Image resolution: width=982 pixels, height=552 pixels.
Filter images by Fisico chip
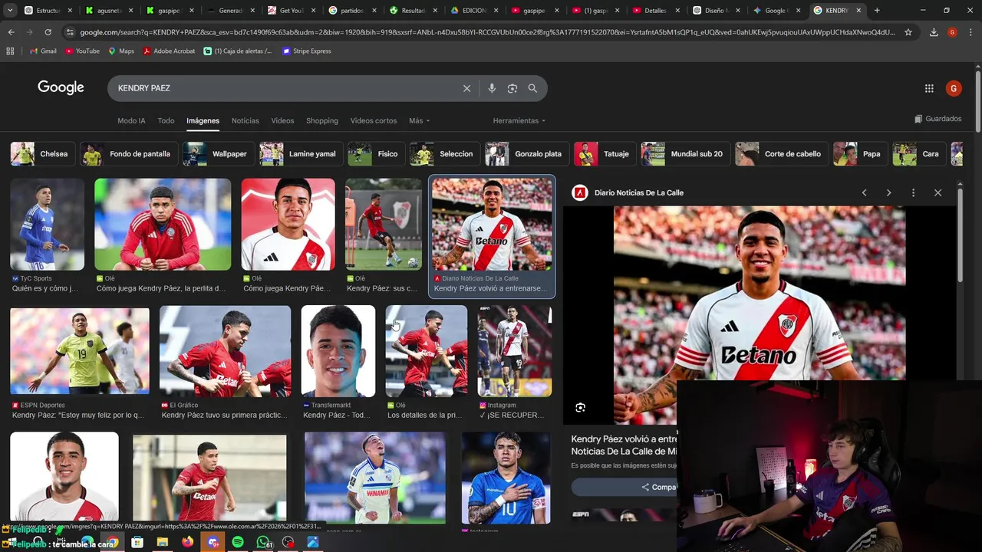coord(376,154)
